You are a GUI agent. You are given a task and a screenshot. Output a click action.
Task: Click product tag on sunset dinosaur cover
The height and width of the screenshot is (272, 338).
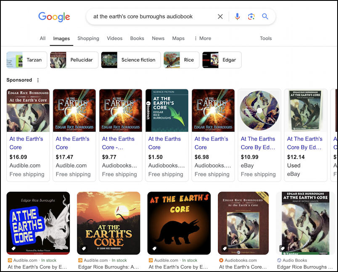point(84,248)
